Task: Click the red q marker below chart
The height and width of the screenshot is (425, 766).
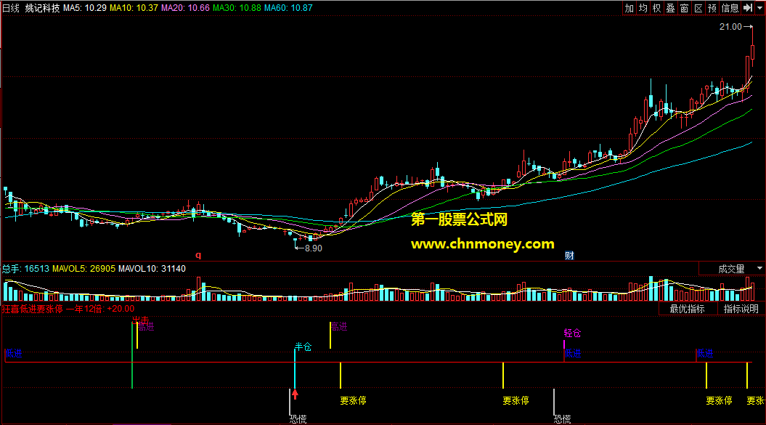Action: pos(198,255)
